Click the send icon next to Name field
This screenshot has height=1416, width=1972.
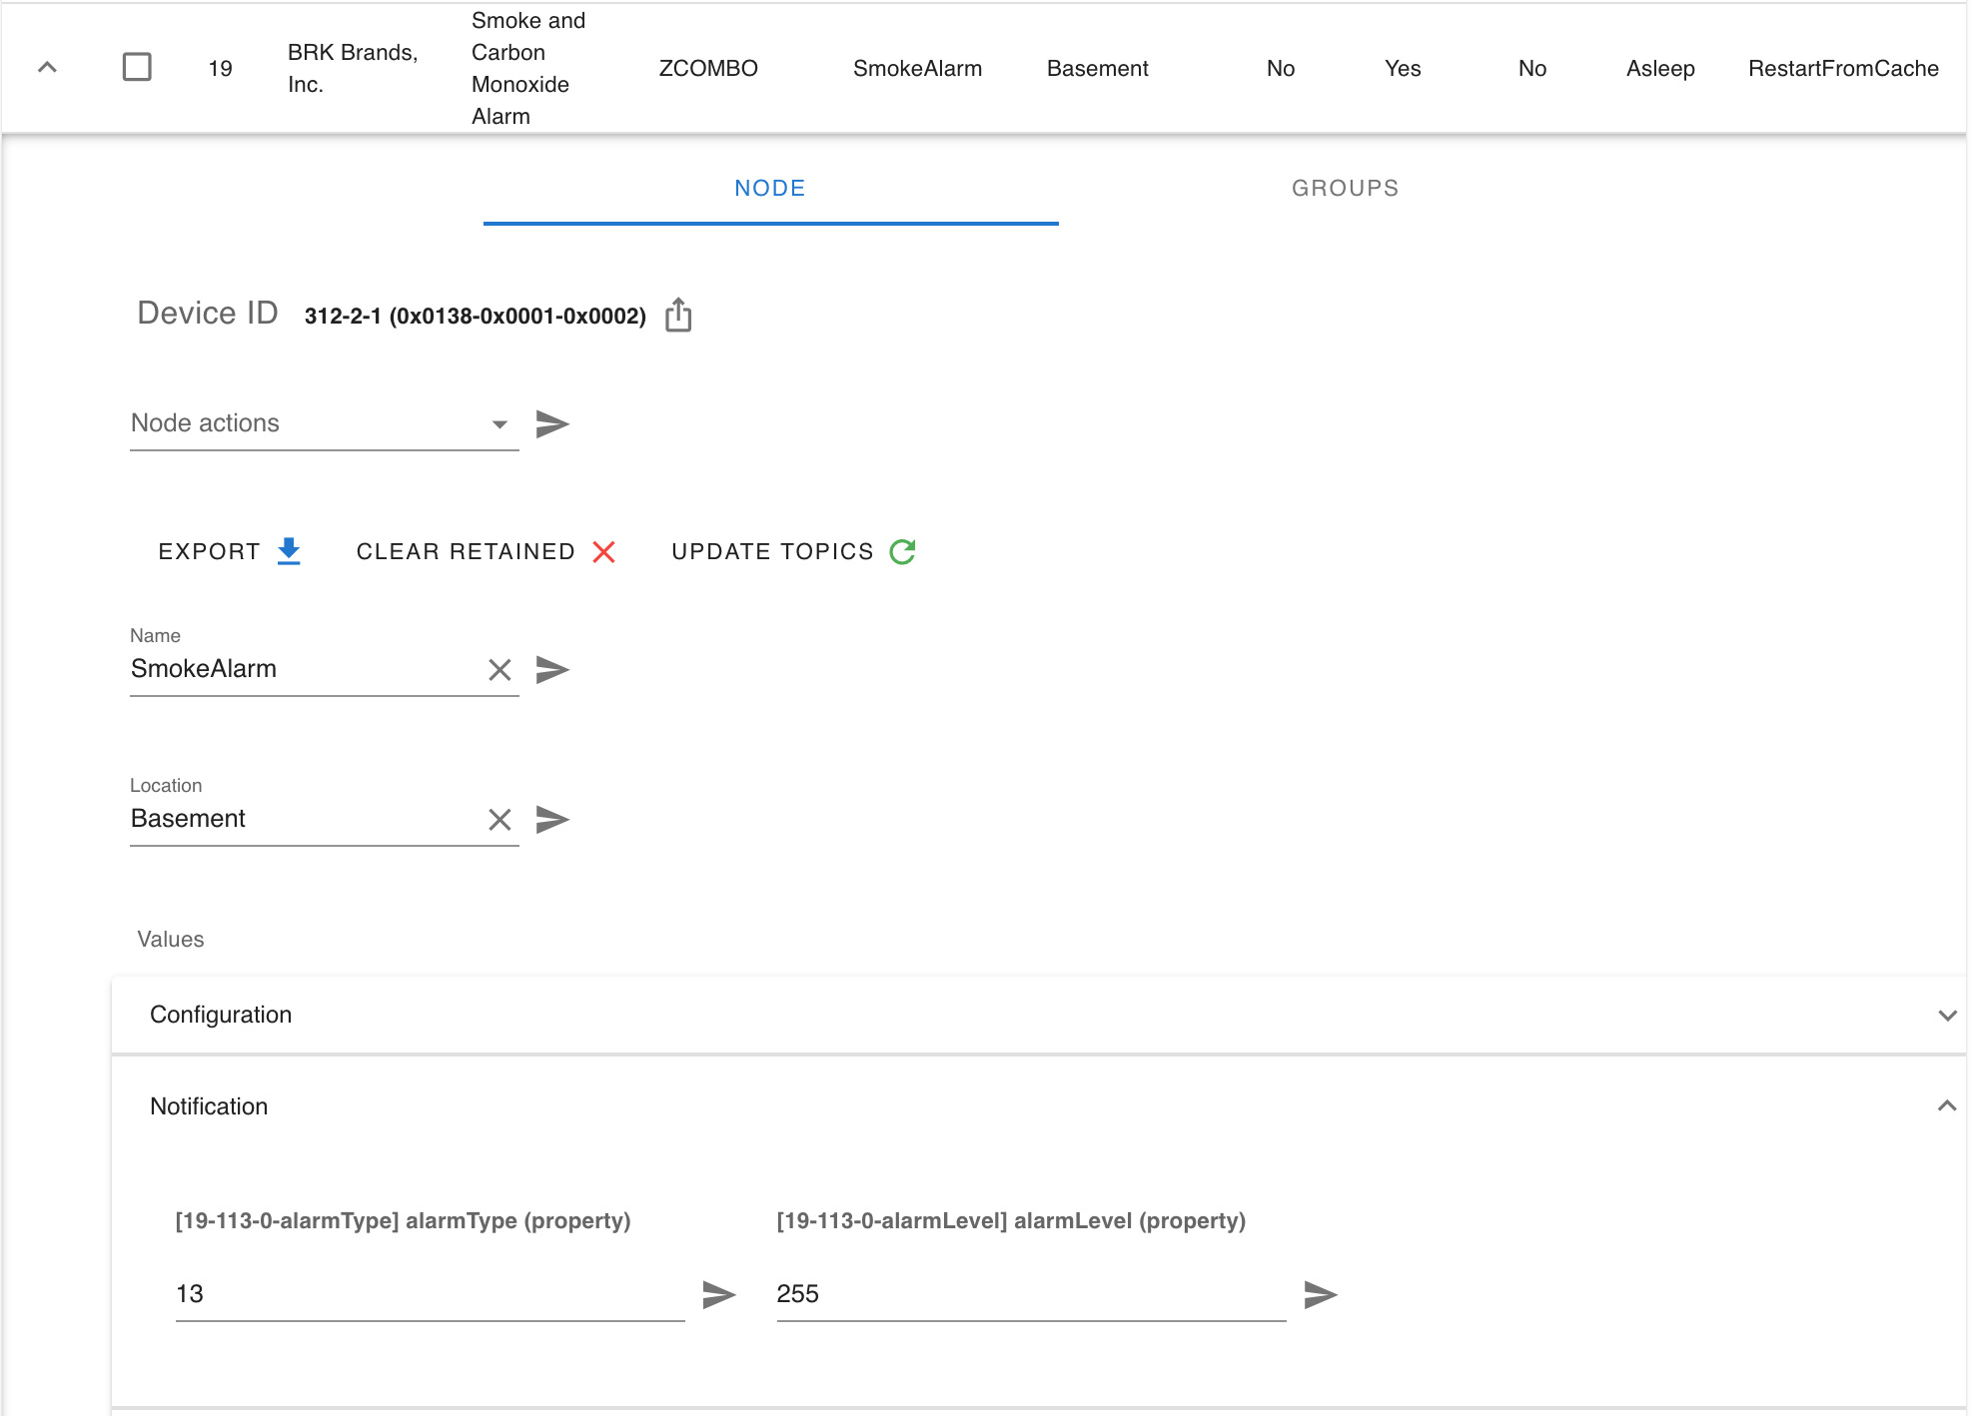pyautogui.click(x=552, y=669)
